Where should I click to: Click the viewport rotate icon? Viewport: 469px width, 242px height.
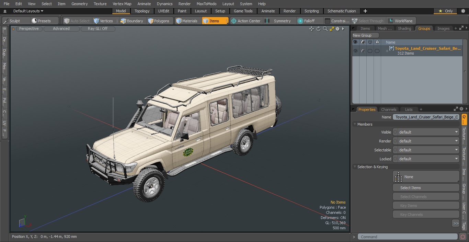point(318,29)
